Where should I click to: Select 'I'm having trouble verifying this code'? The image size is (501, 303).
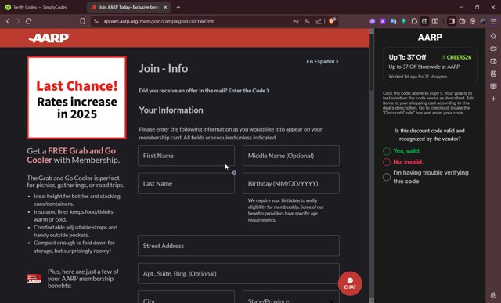tap(387, 177)
